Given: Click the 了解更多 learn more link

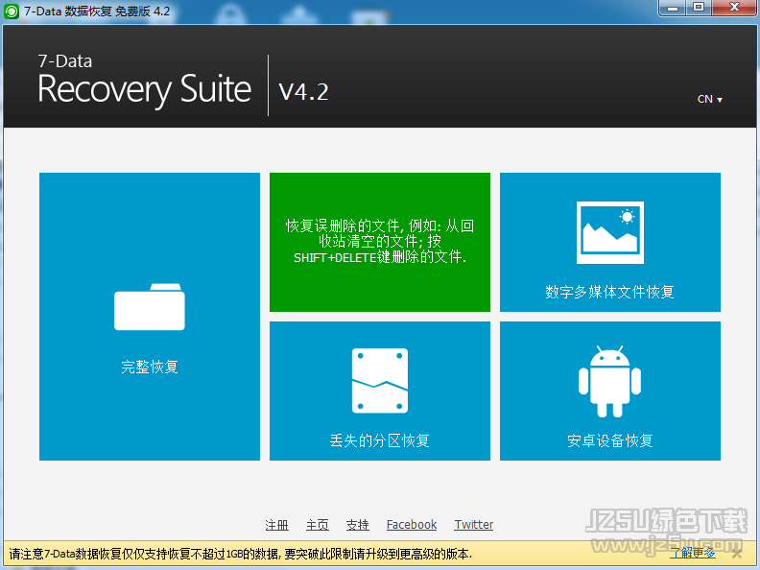Looking at the screenshot, I should coord(692,553).
